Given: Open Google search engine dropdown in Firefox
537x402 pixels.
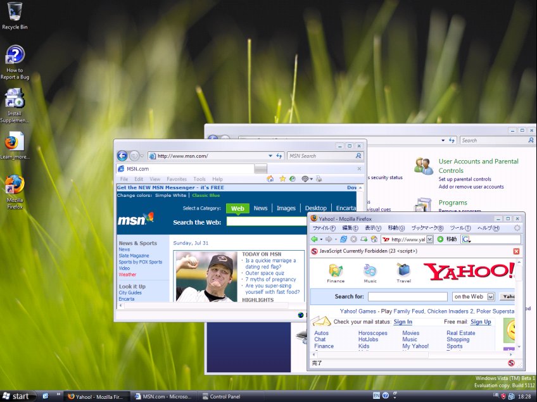Looking at the screenshot, I should click(467, 239).
